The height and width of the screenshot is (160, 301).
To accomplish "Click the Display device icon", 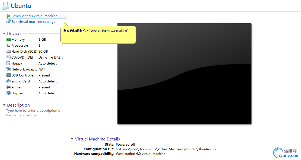I will (x=8, y=93).
